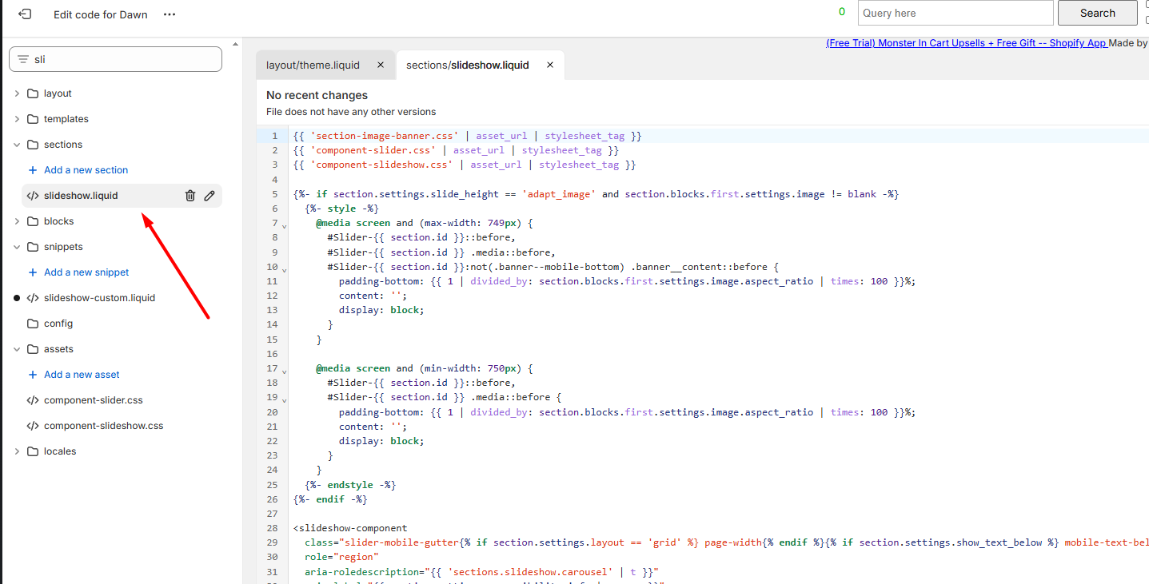Click line number 28 in gutter
This screenshot has height=584, width=1149.
[273, 528]
